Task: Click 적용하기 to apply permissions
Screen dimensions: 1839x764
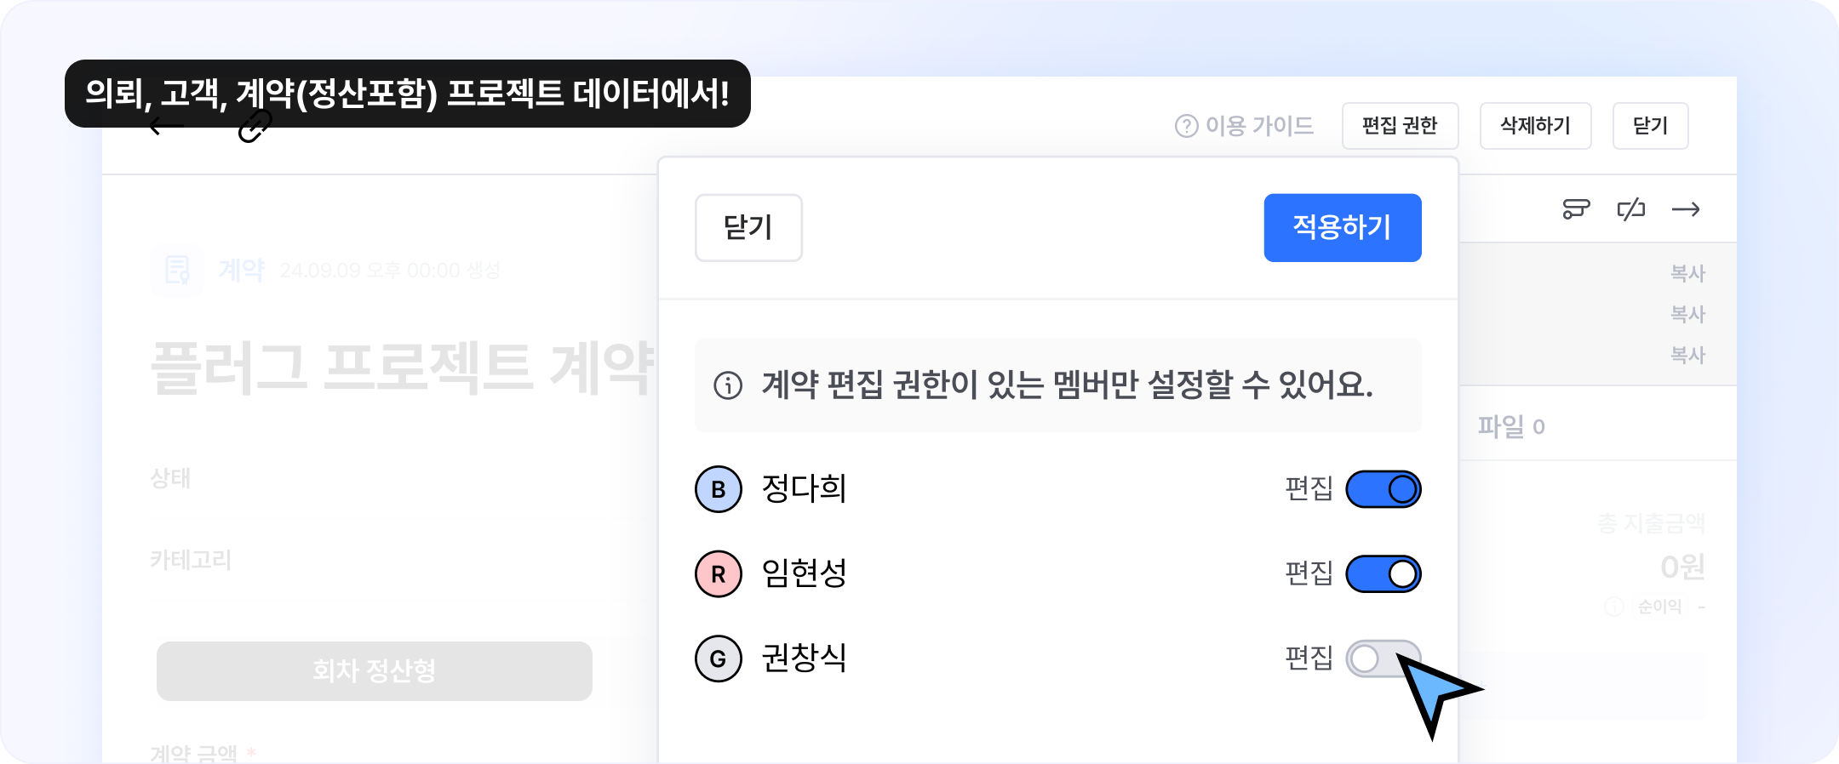Action: coord(1342,227)
